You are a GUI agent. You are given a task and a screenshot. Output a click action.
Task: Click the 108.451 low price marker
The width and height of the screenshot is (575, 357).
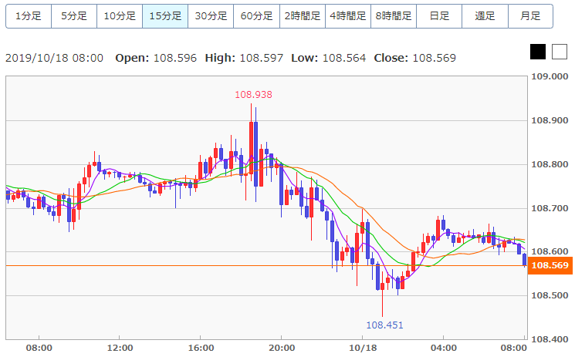[x=384, y=325]
